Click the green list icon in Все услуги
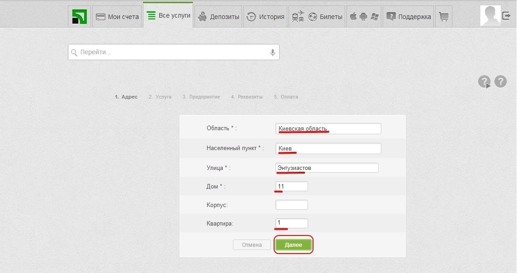517x273 pixels. click(x=152, y=15)
